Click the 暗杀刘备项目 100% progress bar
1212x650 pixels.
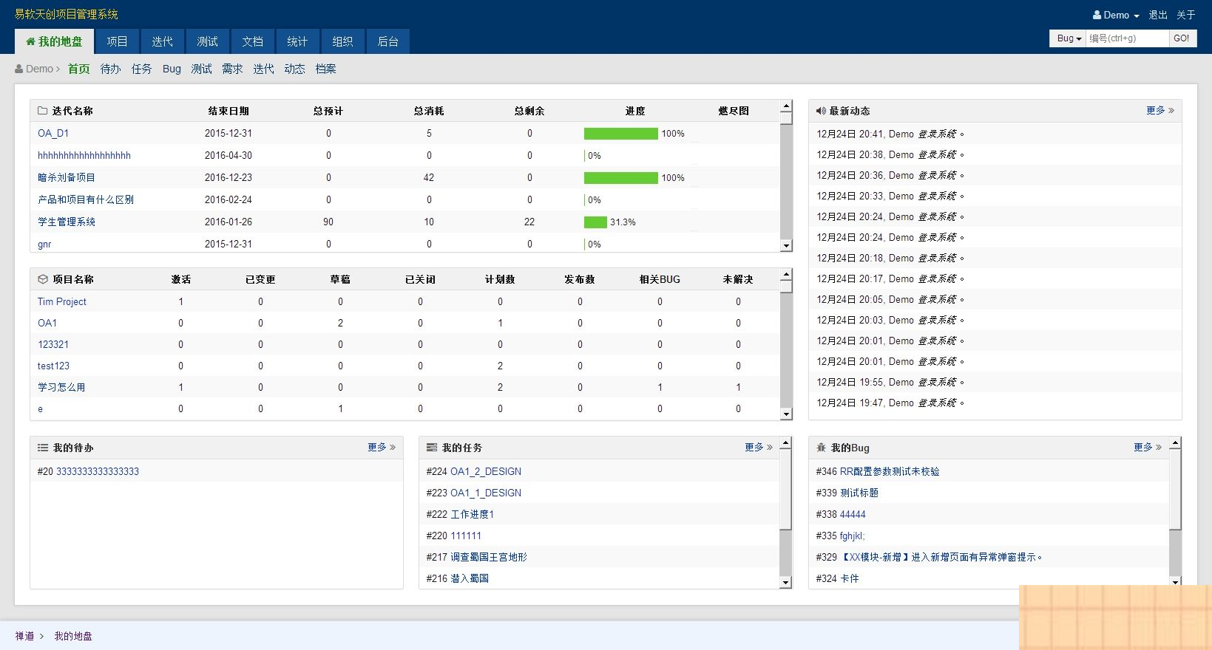click(620, 178)
